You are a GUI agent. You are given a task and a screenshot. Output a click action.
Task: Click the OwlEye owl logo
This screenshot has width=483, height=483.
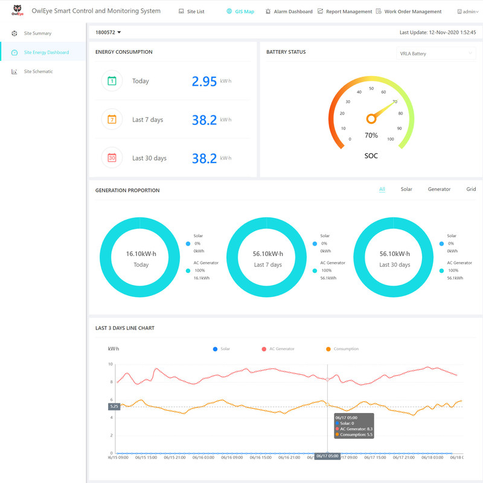coord(17,11)
